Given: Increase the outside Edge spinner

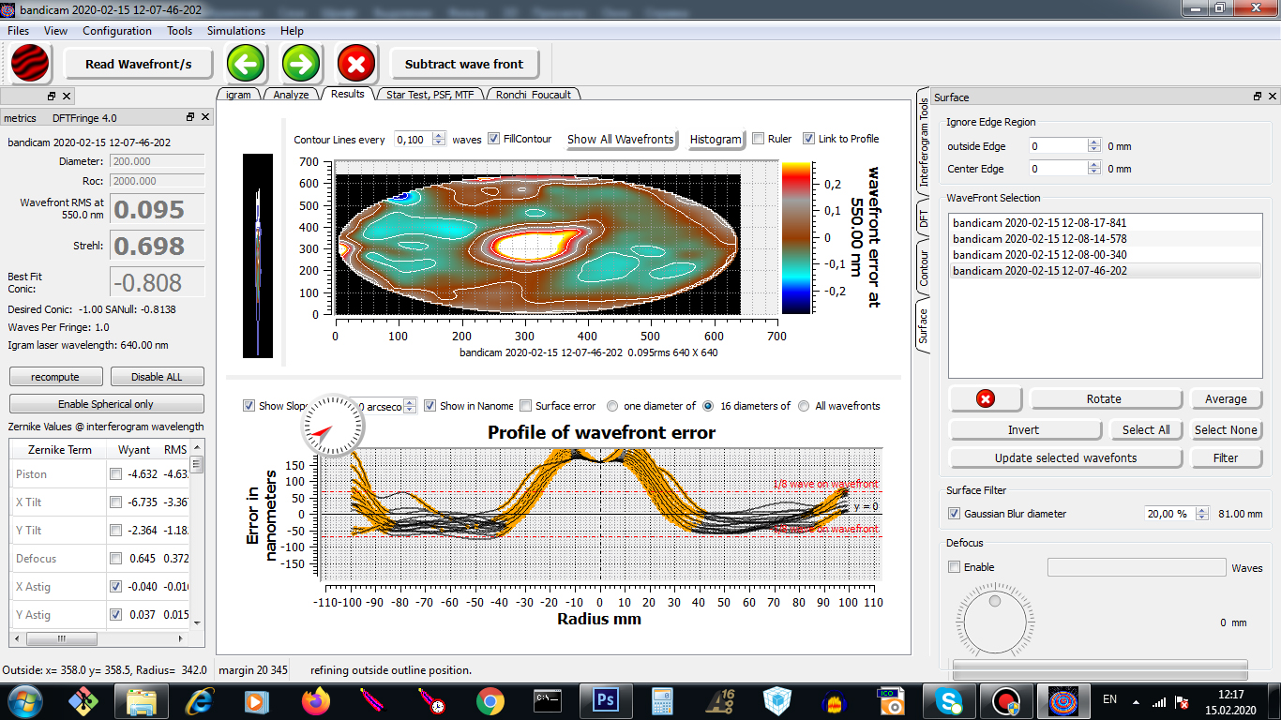Looking at the screenshot, I should tap(1093, 142).
